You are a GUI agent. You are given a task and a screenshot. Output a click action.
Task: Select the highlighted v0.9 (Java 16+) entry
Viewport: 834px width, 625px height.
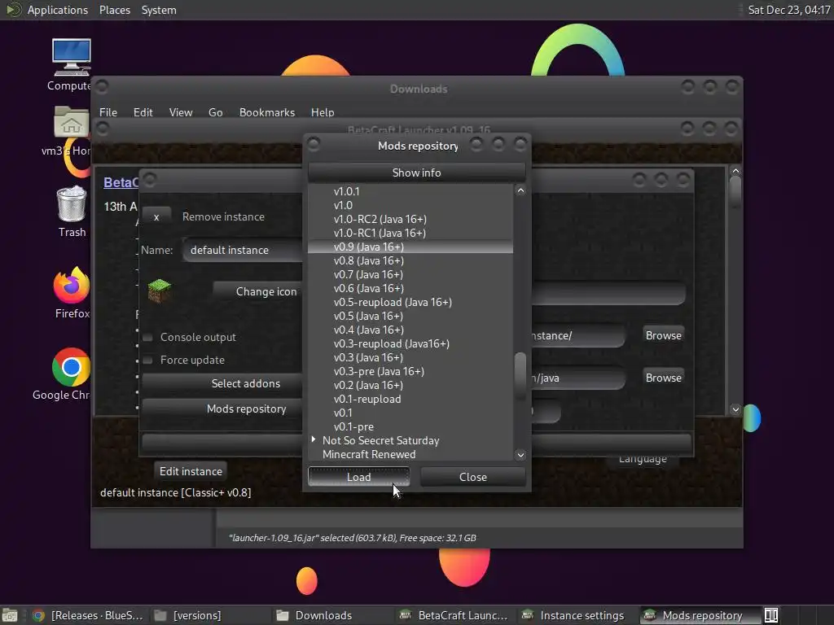[x=410, y=247]
